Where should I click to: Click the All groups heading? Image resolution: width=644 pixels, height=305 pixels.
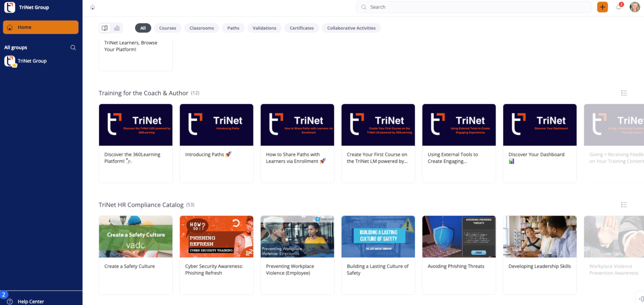click(x=16, y=48)
